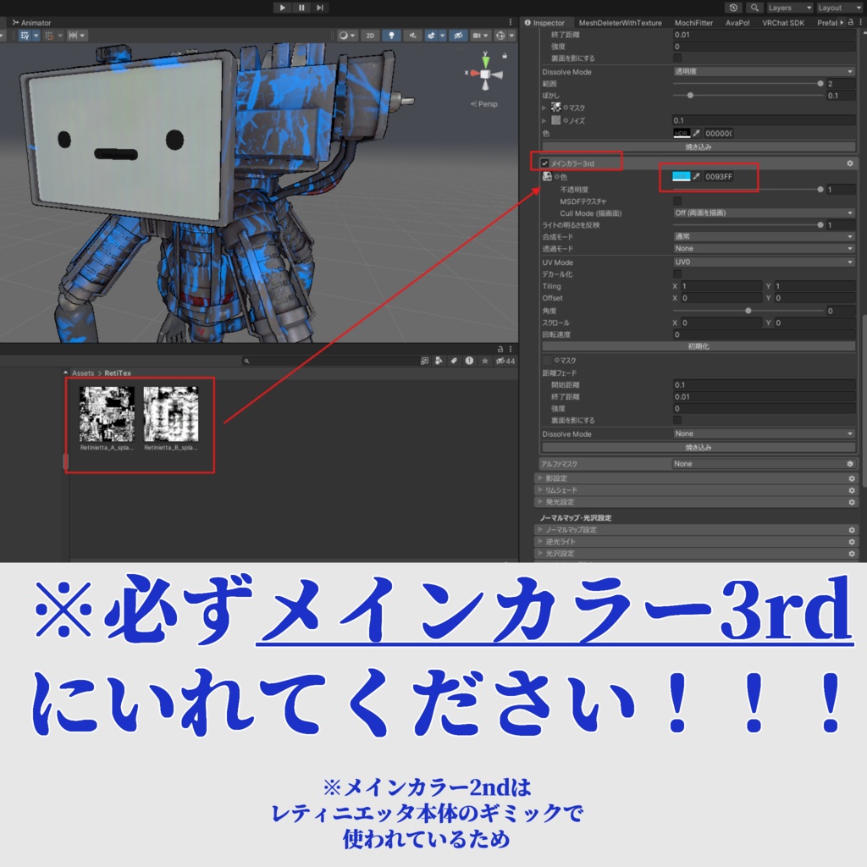Switch to the Inspector tab

tap(544, 23)
